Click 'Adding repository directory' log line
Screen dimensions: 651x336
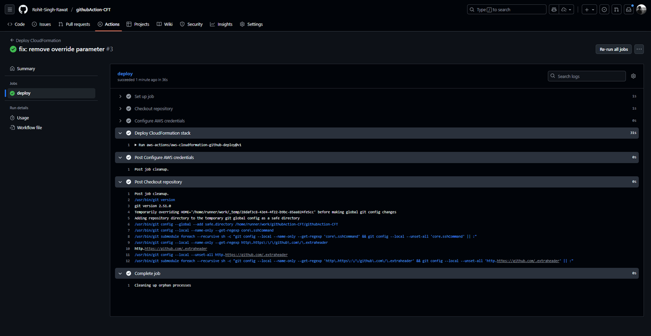point(217,218)
